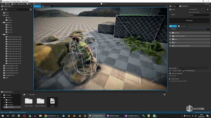Viewport: 211px width, 118px height.
Task: Click the Character breadcrumb label
Action: [x=32, y=95]
